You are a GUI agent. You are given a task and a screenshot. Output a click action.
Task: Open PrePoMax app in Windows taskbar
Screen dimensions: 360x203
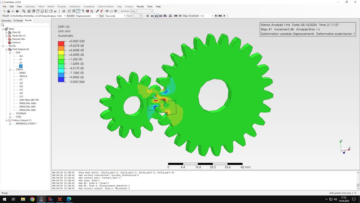click(41, 199)
